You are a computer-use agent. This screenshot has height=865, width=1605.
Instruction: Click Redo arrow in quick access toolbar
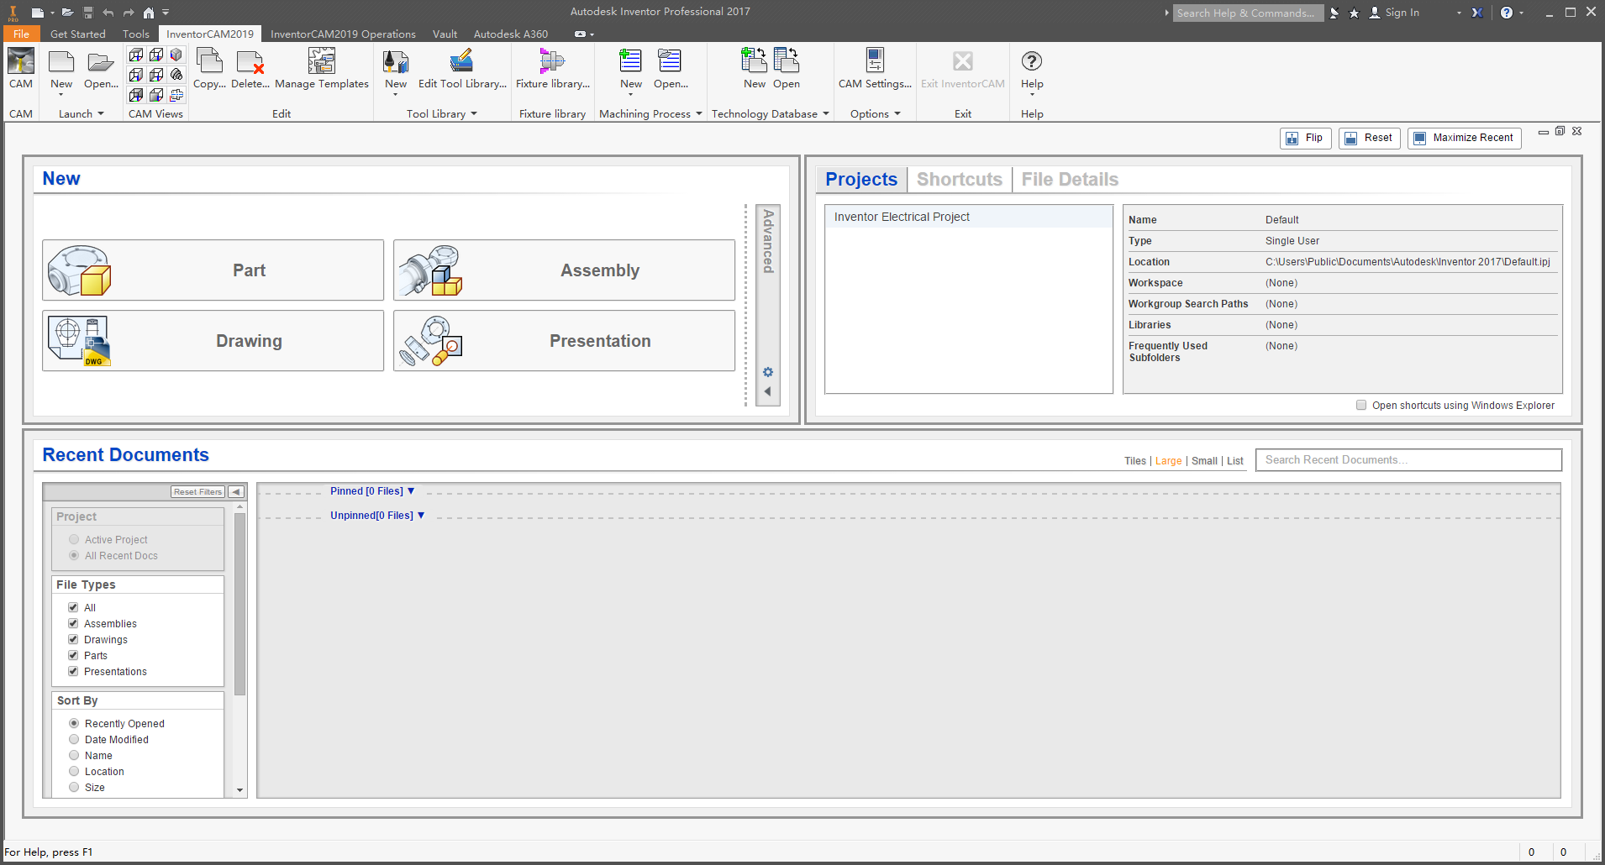pos(129,13)
